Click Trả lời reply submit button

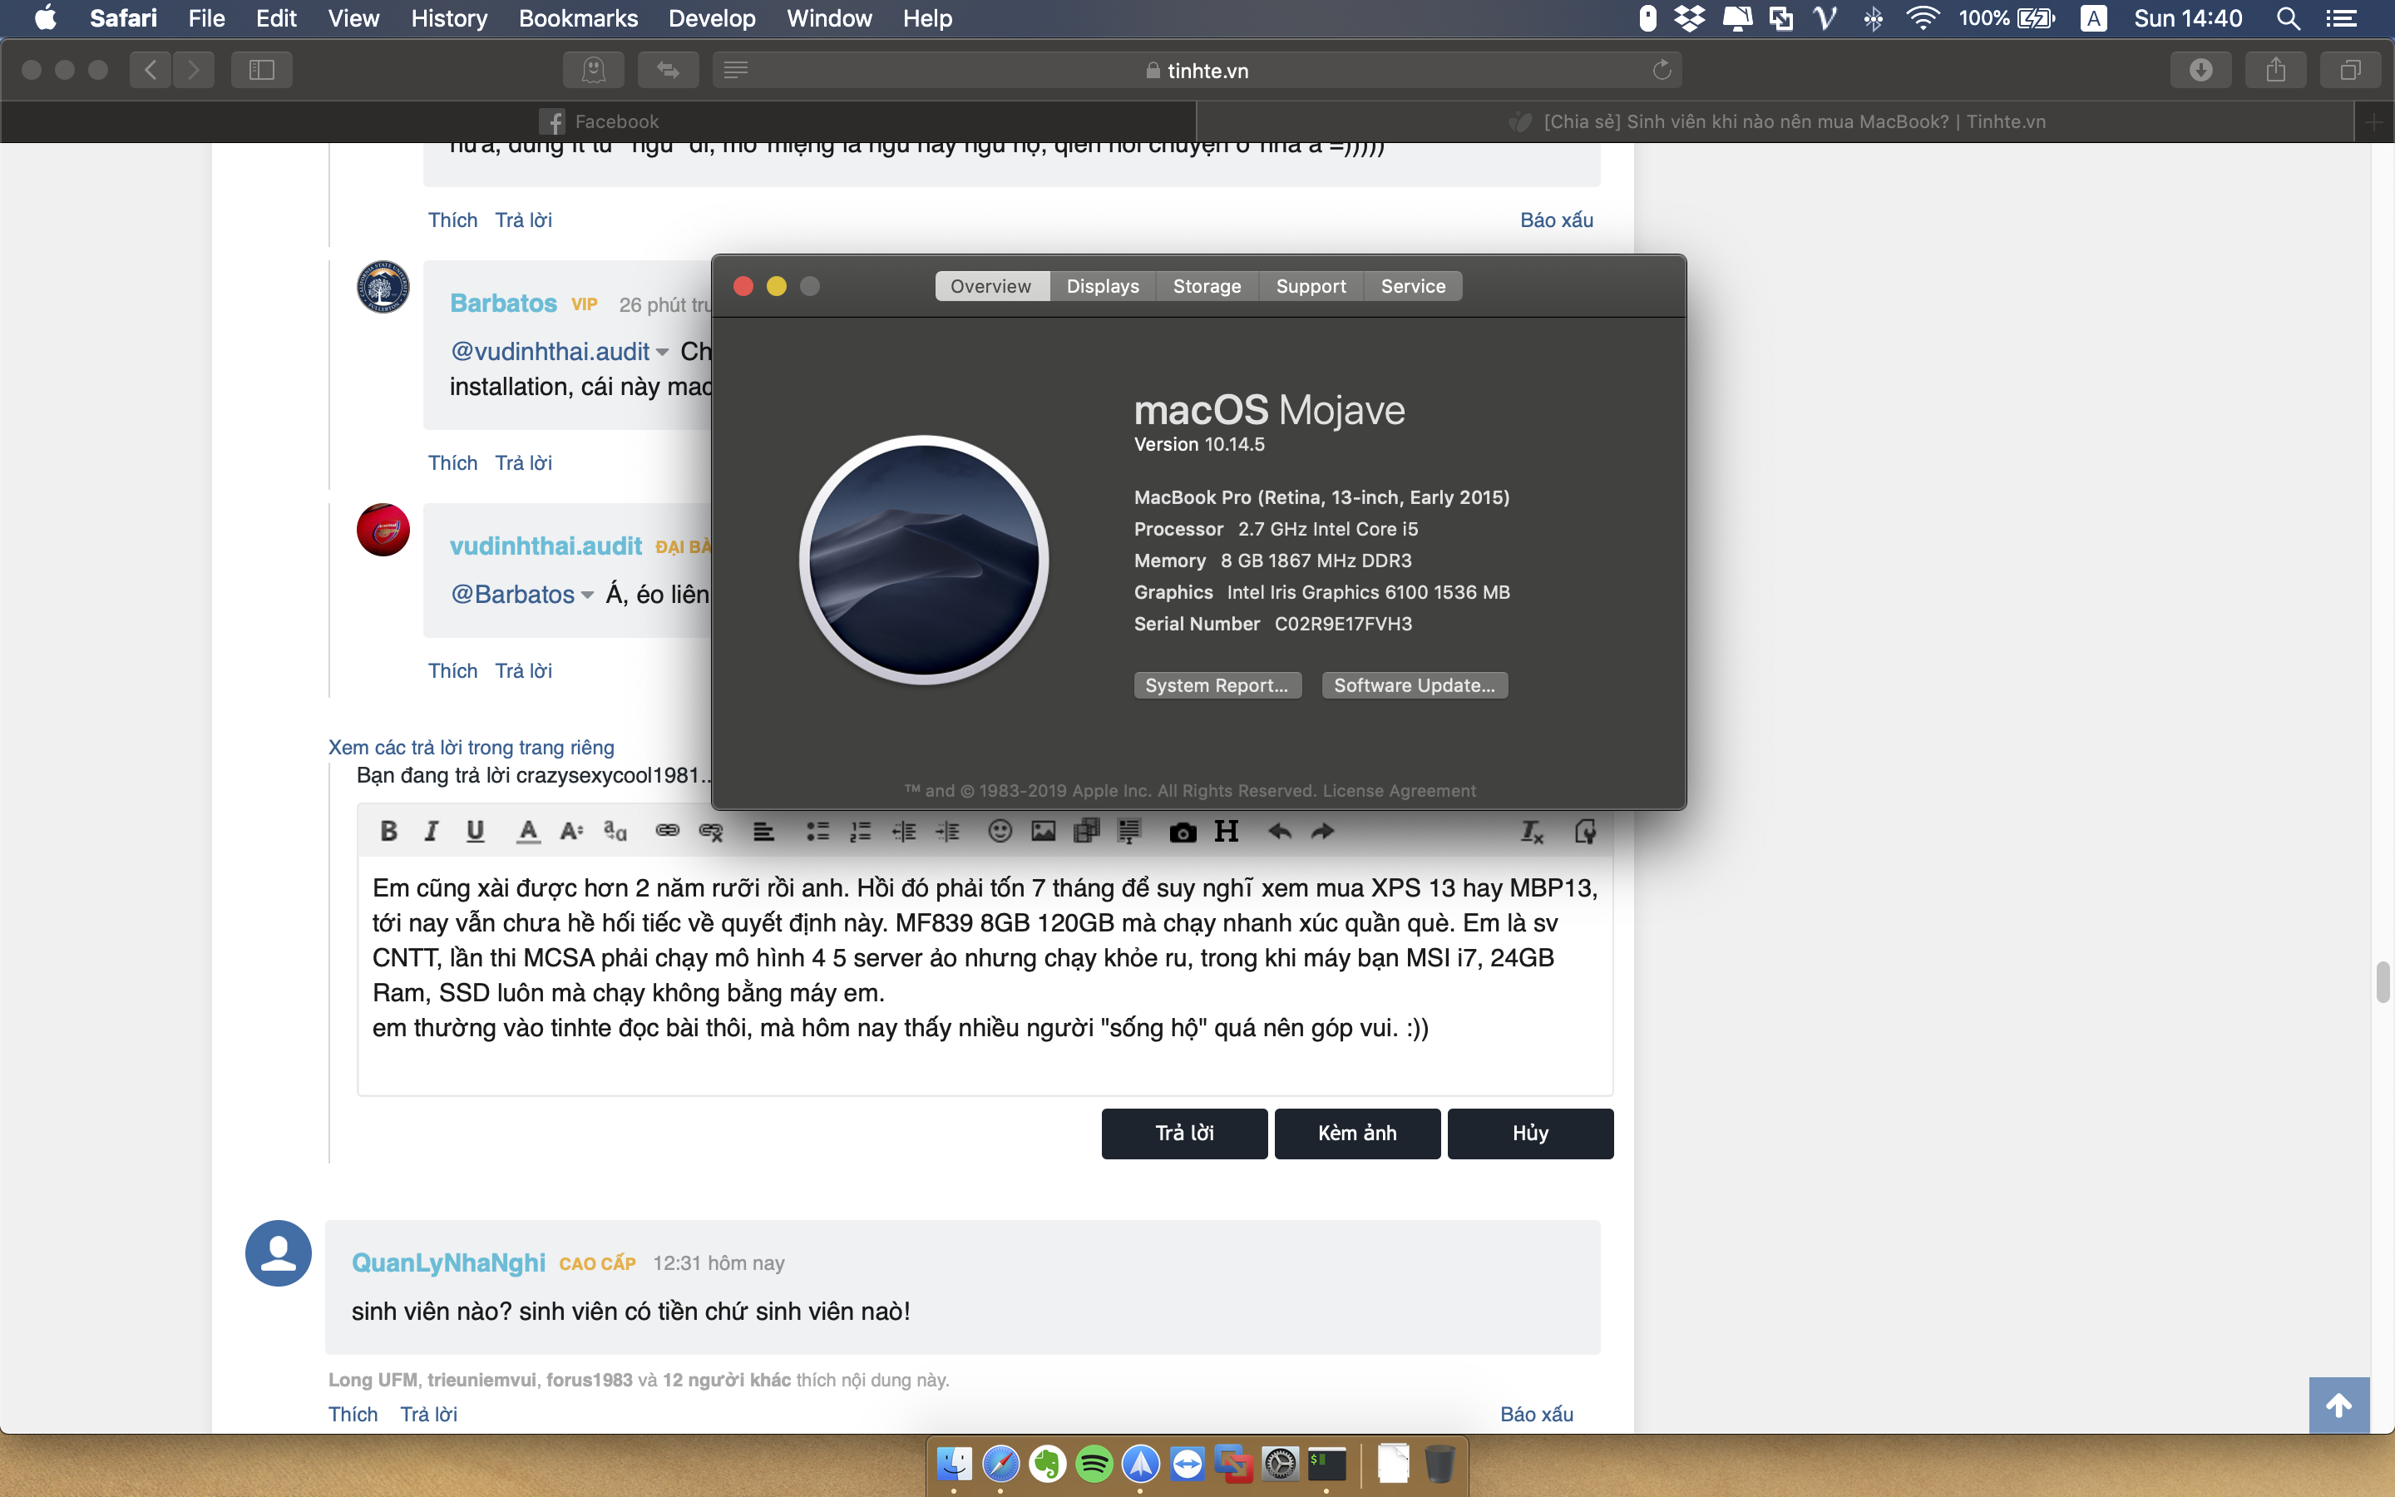[x=1184, y=1133]
